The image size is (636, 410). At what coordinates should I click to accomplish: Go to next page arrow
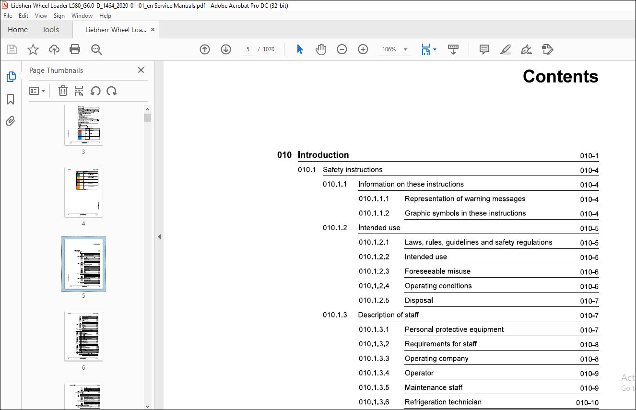click(x=226, y=49)
